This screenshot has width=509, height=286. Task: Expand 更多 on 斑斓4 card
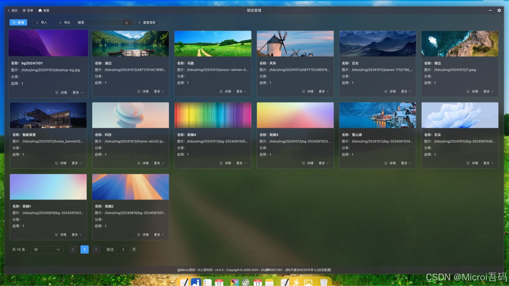coord(241,163)
